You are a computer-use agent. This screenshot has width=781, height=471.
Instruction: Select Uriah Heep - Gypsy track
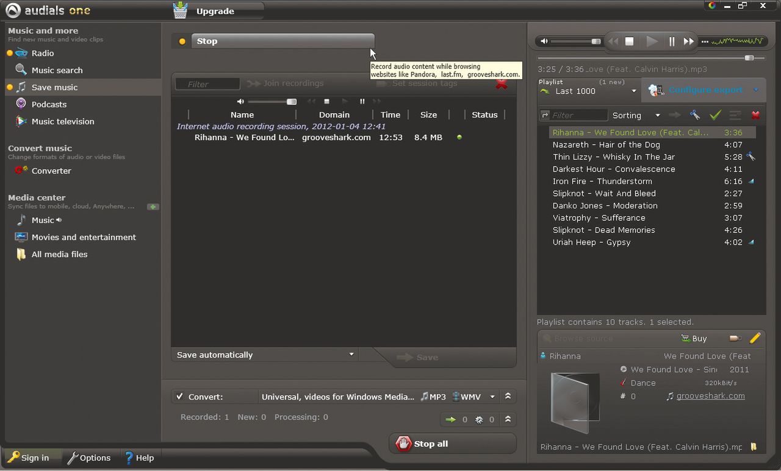pyautogui.click(x=652, y=242)
